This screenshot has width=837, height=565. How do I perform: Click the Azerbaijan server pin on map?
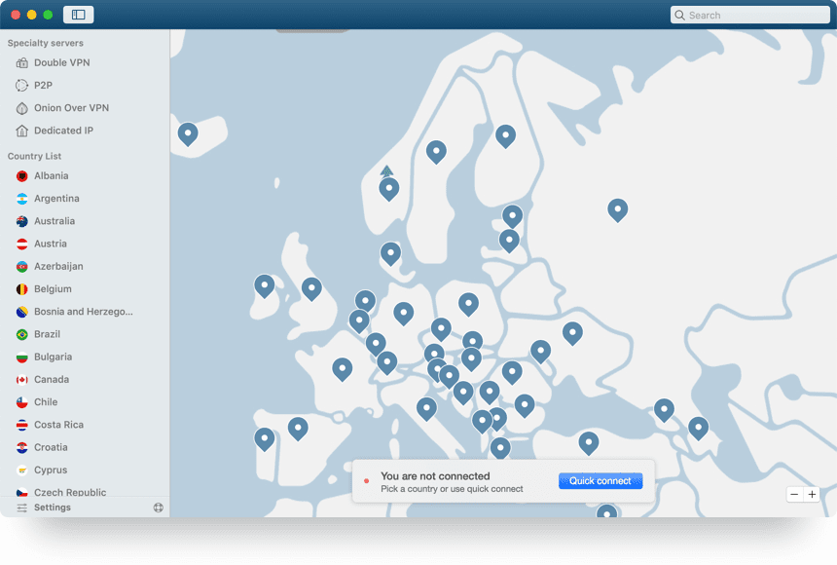(x=698, y=429)
